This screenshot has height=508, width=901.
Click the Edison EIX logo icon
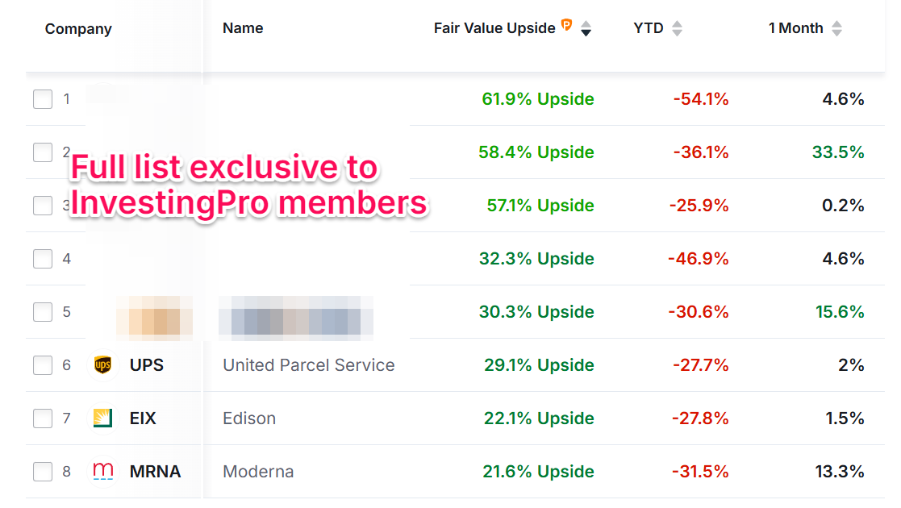[x=102, y=418]
